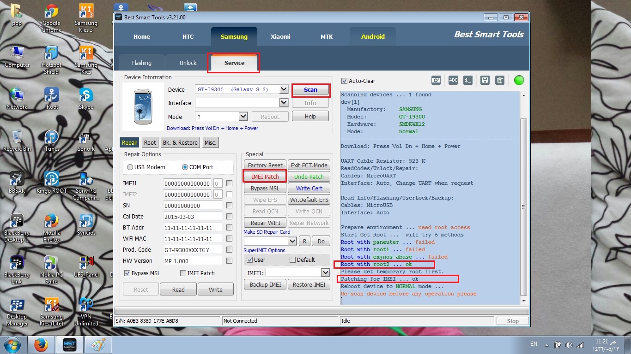The width and height of the screenshot is (631, 354).
Task: Expand the Device model dropdown
Action: [284, 89]
